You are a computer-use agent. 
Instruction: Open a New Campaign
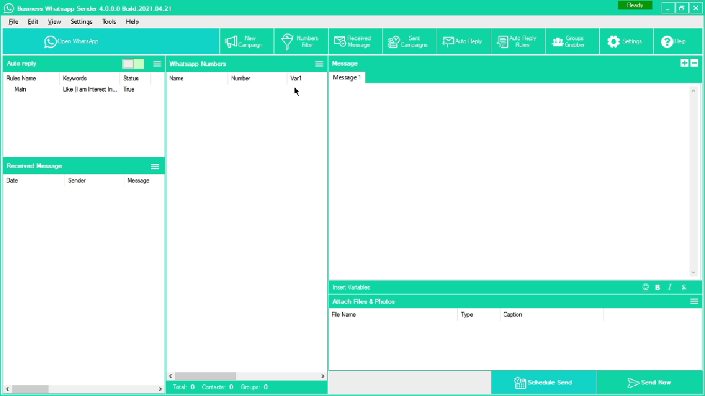click(x=246, y=41)
